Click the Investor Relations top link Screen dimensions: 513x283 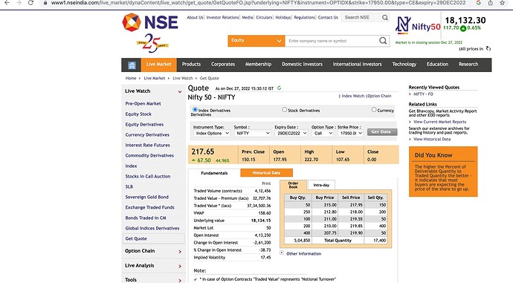[222, 17]
